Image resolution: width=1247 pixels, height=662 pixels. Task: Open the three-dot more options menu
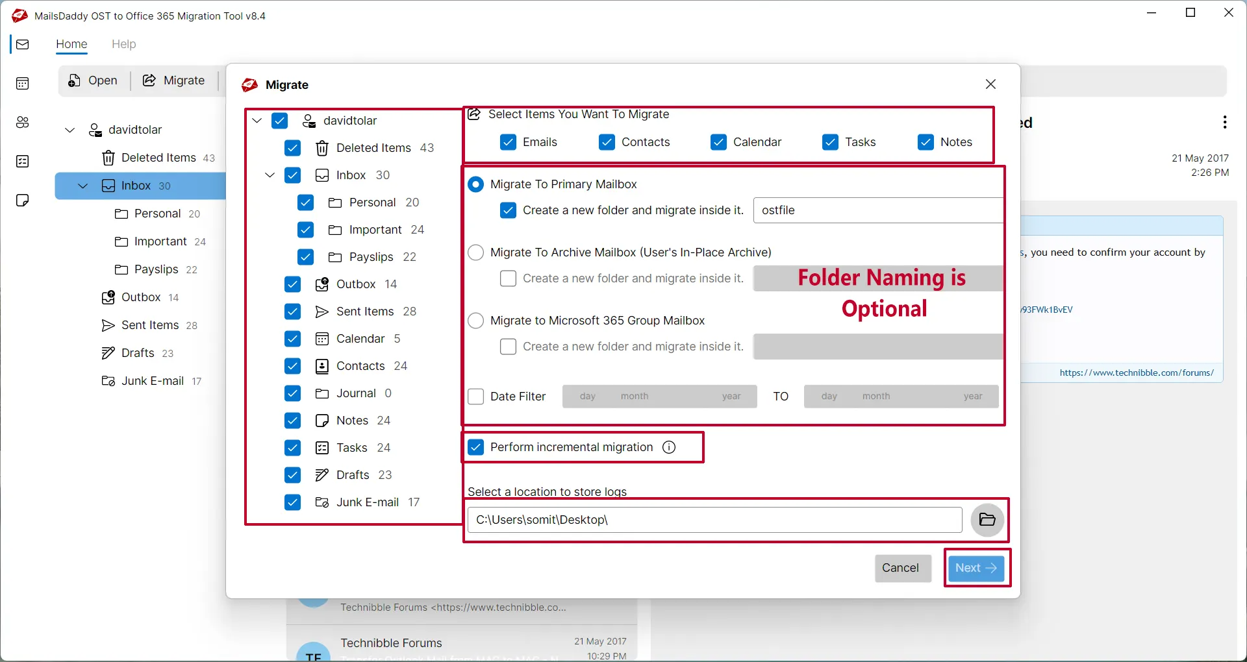pyautogui.click(x=1224, y=122)
